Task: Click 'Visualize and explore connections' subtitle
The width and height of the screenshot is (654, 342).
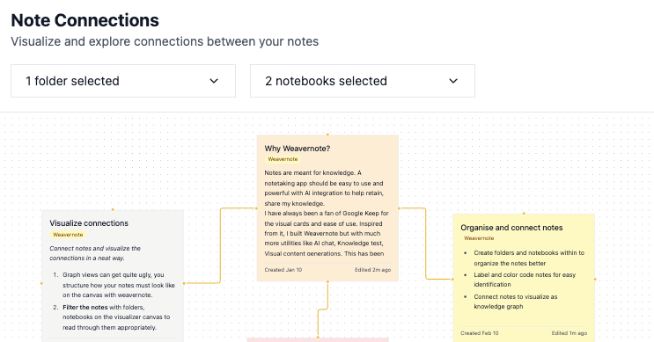Action: point(165,41)
